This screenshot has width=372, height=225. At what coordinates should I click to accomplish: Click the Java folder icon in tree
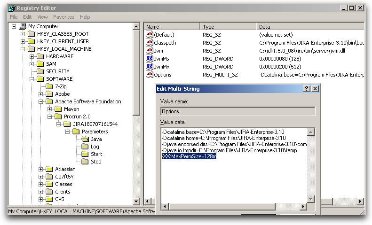pos(85,139)
